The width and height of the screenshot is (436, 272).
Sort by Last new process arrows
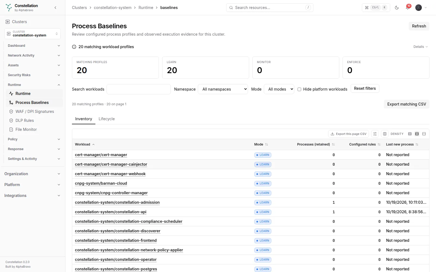pos(417,144)
